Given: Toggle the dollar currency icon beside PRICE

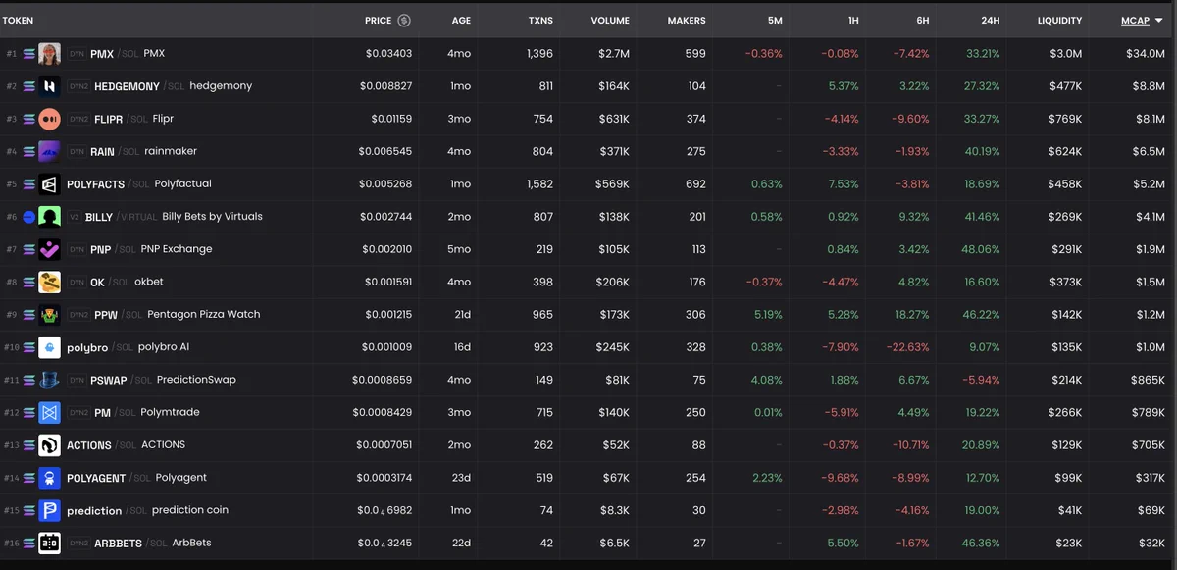Looking at the screenshot, I should (404, 20).
